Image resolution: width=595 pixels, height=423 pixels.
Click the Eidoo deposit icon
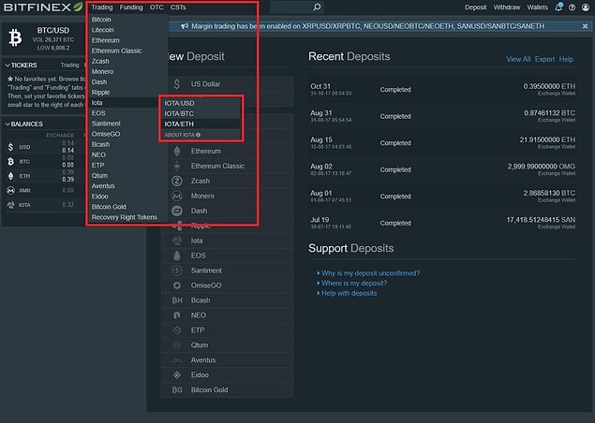(177, 375)
